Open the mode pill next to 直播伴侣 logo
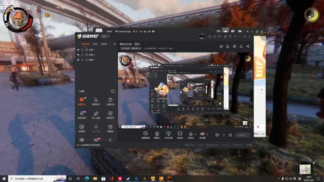The width and height of the screenshot is (324, 182). point(105,36)
